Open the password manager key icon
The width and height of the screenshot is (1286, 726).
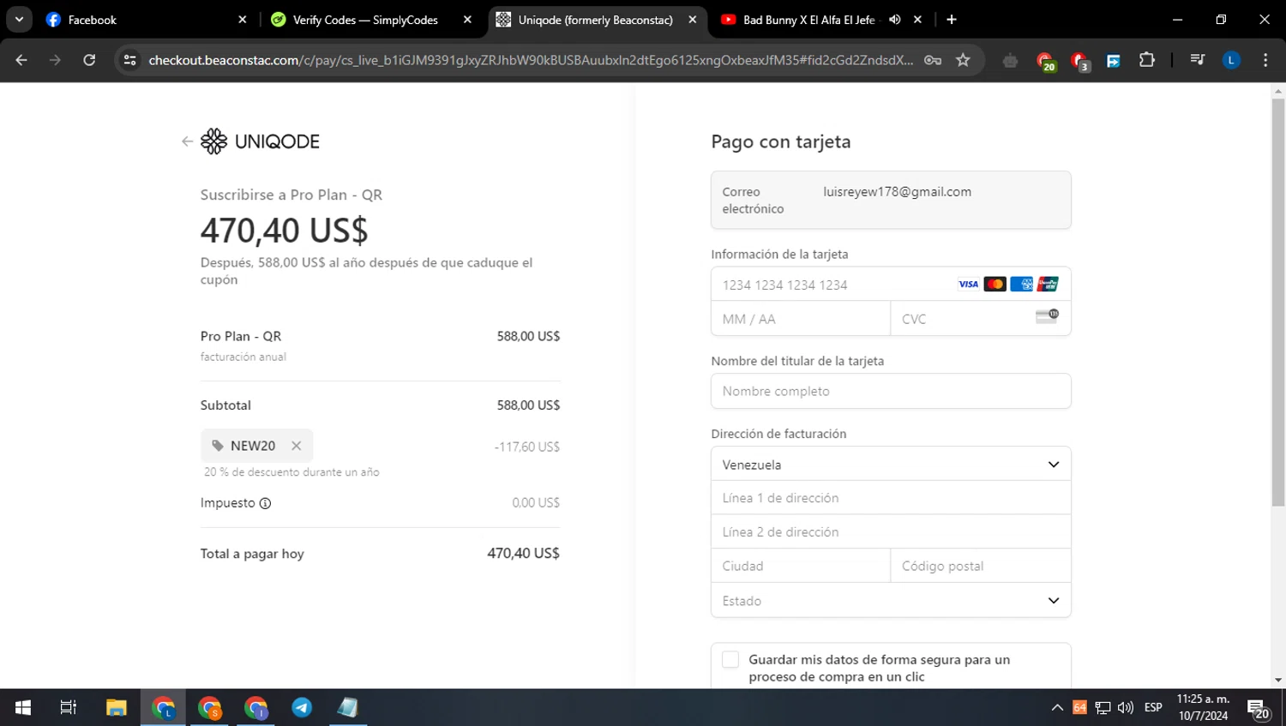pos(933,60)
